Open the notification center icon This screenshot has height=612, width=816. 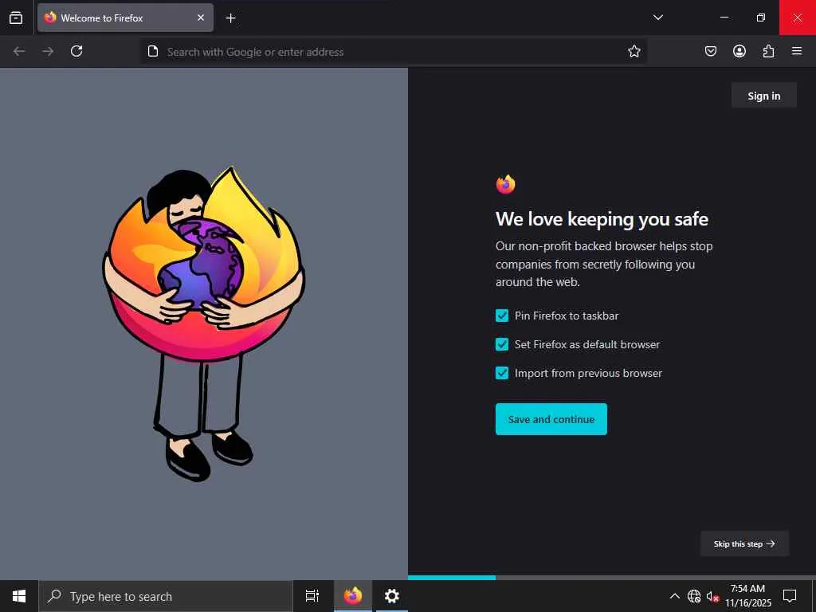tap(790, 596)
